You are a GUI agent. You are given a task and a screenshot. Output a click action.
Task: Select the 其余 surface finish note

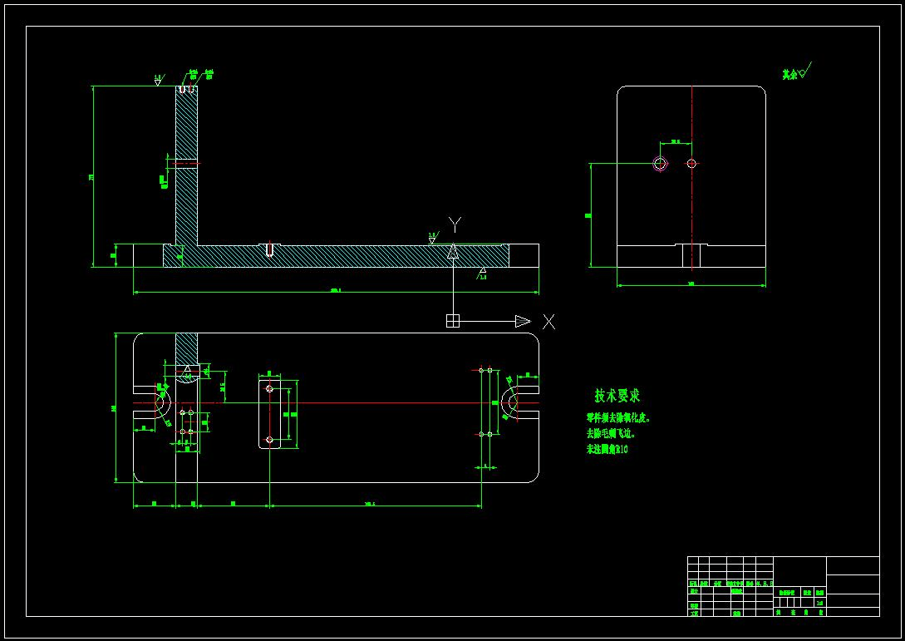(x=796, y=71)
